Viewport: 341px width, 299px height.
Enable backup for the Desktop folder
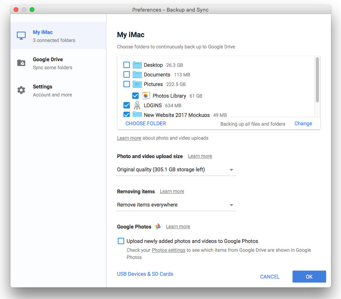[x=127, y=65]
